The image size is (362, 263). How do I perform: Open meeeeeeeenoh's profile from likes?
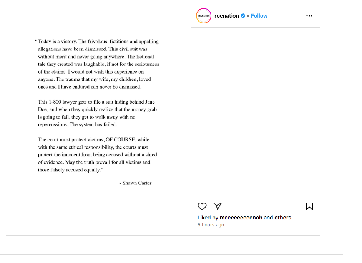[x=241, y=218]
